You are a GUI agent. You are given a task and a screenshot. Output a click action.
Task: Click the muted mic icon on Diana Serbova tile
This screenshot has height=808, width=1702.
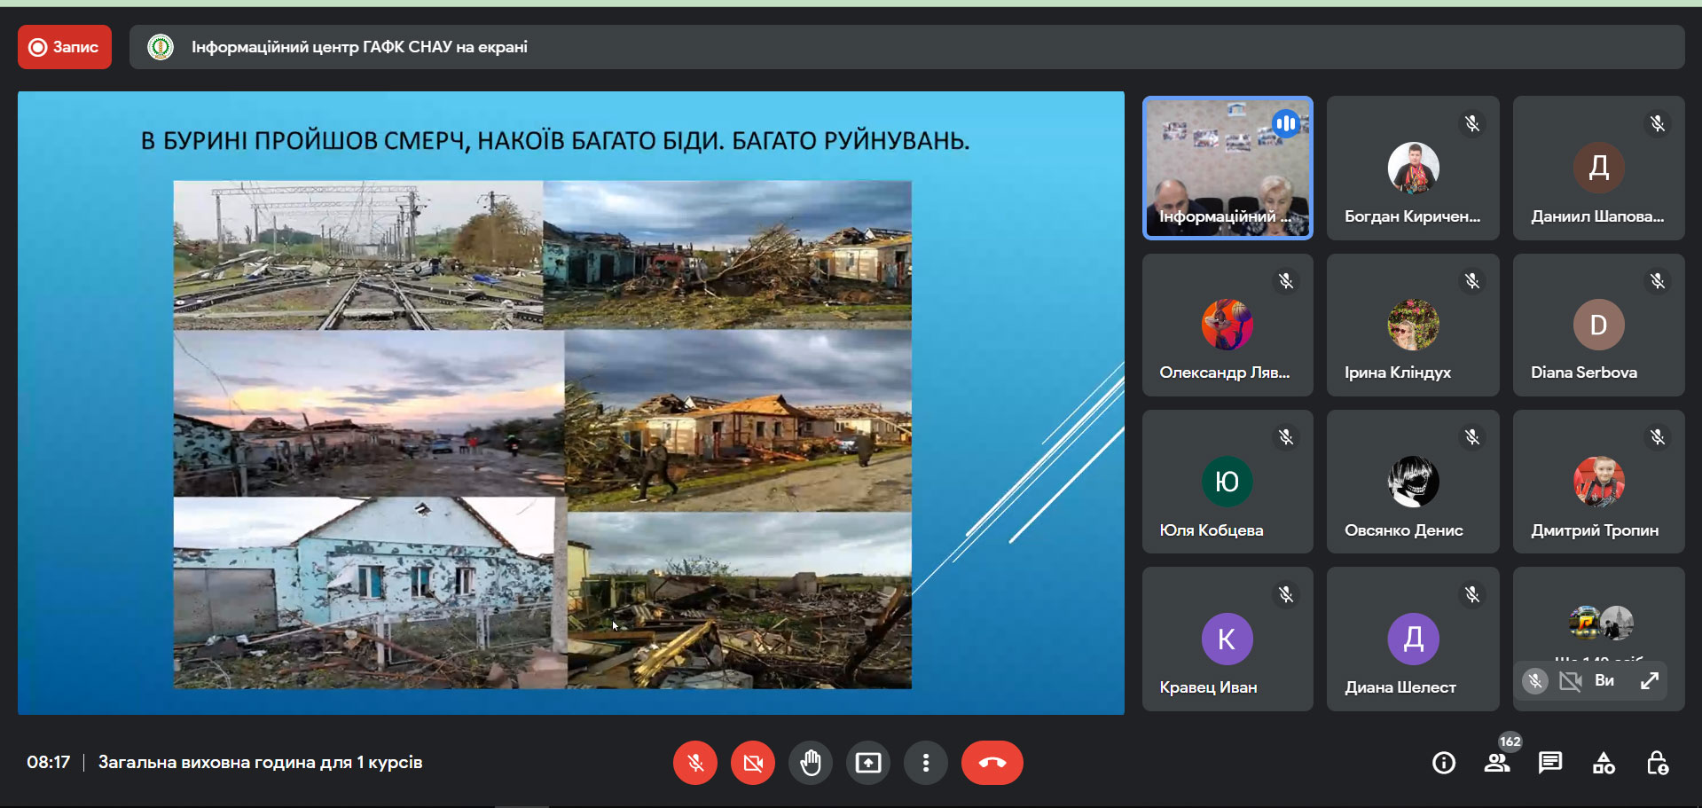(x=1658, y=281)
